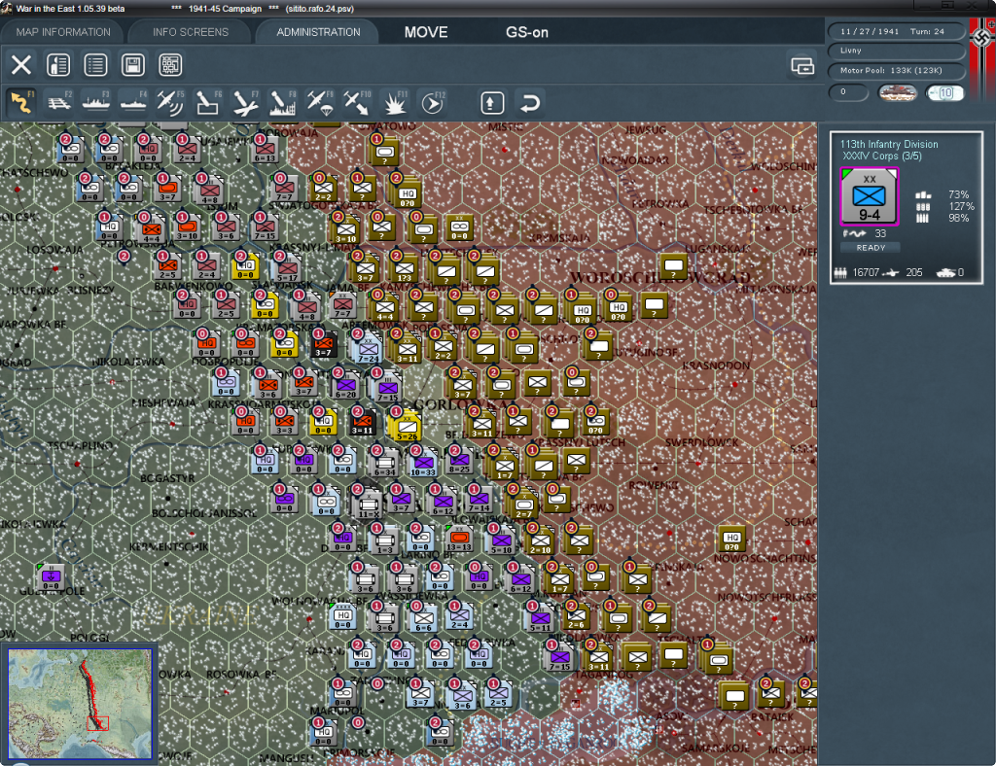The height and width of the screenshot is (766, 996).
Task: Click the 98% statistic in unit panel
Action: [x=958, y=219]
